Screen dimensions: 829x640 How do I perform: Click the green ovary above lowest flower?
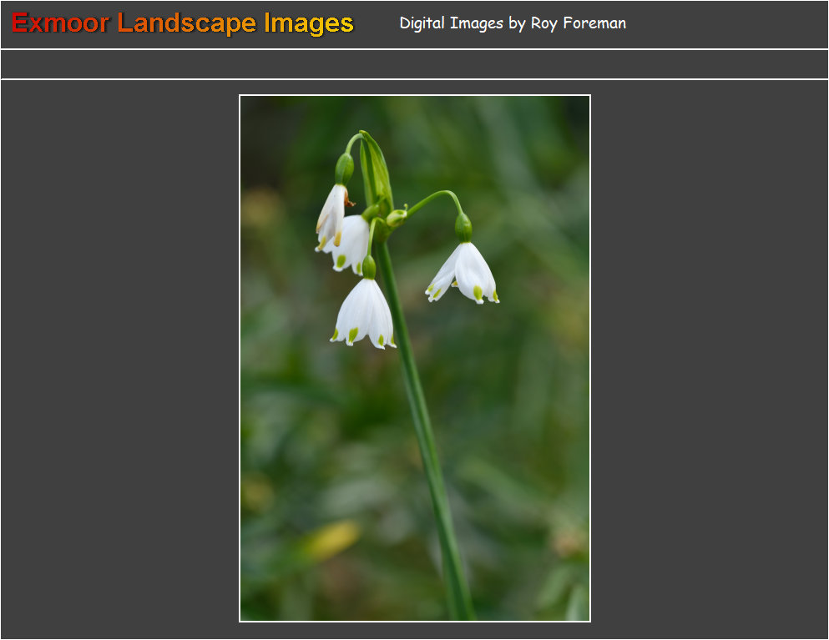[x=368, y=267]
